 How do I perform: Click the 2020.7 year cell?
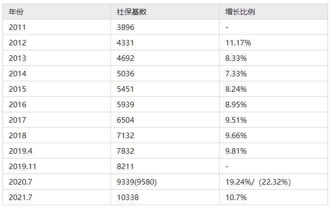click(20, 182)
